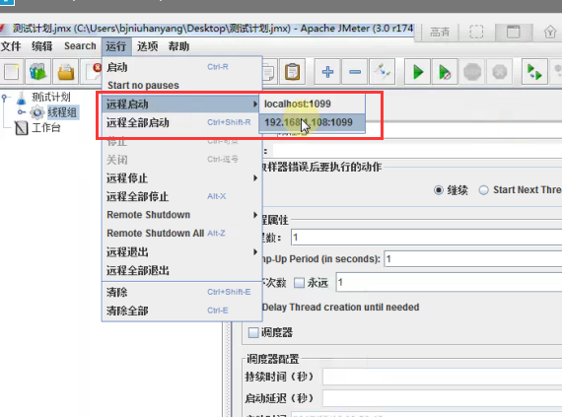Select the Start Next Thread radio button

483,190
